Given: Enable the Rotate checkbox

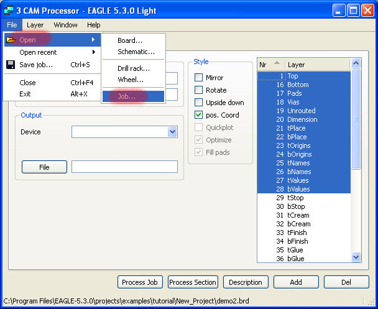Looking at the screenshot, I should pyautogui.click(x=199, y=90).
